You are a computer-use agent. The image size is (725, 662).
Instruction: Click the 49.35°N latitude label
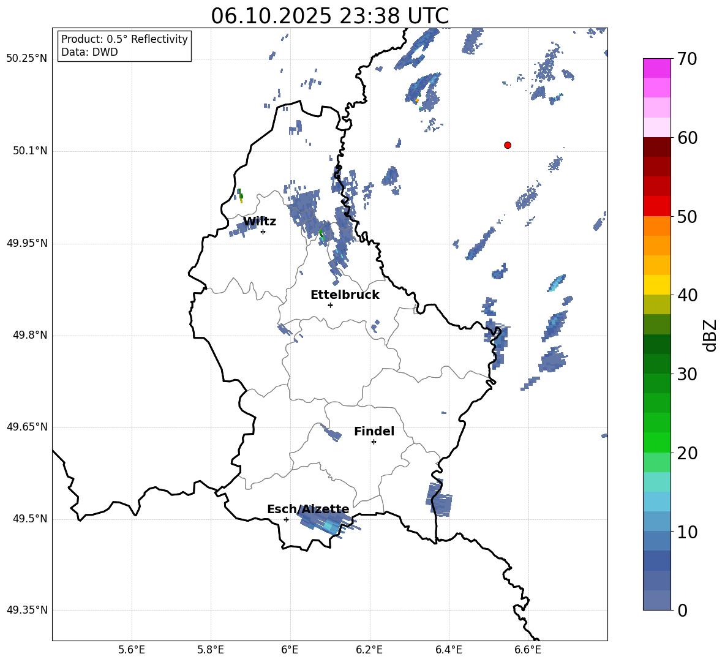pyautogui.click(x=27, y=610)
